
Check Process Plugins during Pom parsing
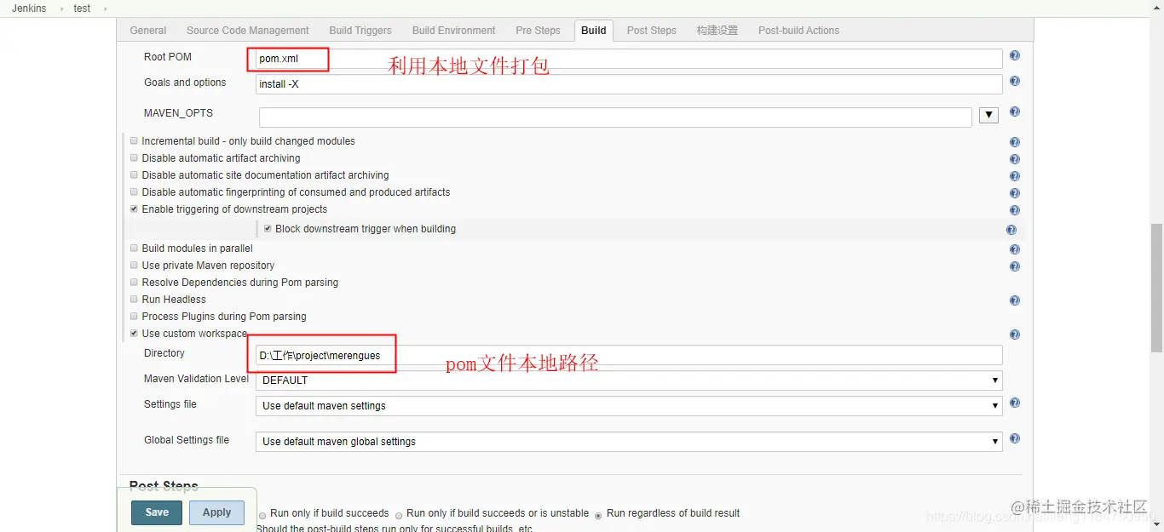(134, 317)
